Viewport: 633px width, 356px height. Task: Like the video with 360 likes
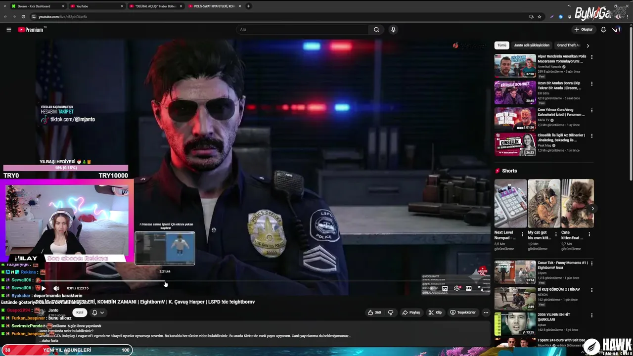(374, 312)
